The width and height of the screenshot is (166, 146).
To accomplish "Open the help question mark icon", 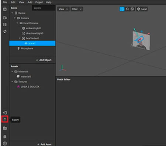I will (5, 143).
